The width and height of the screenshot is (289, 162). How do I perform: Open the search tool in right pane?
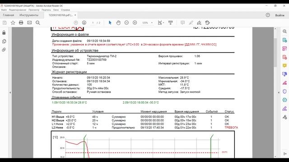coord(284,31)
